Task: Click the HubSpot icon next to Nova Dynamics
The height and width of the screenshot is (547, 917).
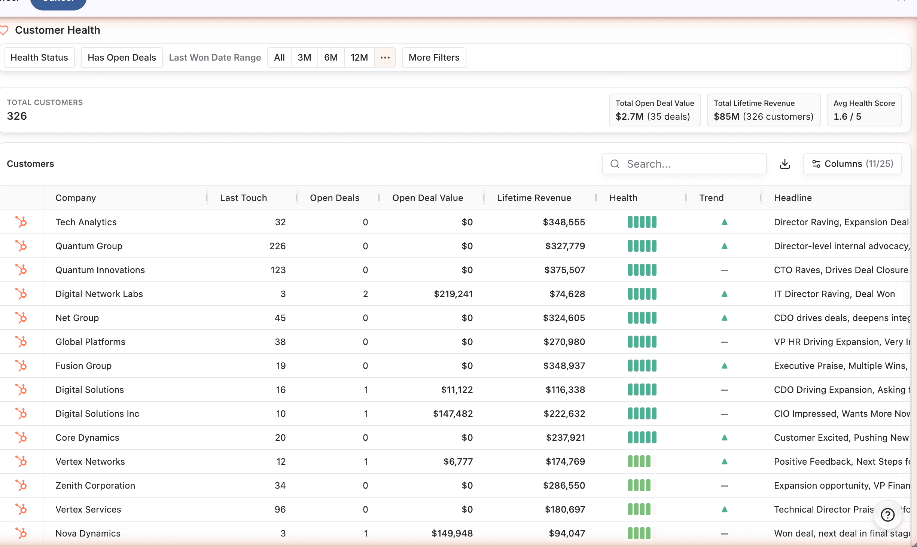Action: [x=22, y=533]
